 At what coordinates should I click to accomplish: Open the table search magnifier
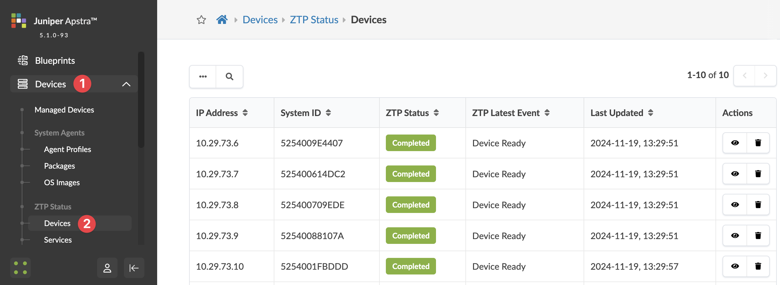pos(229,77)
